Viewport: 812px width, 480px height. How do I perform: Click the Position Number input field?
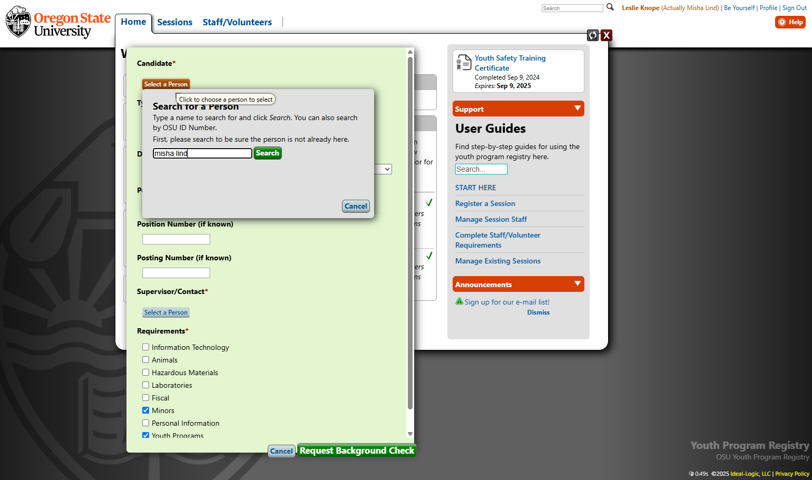(x=176, y=239)
